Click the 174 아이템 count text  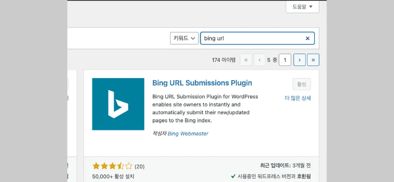pyautogui.click(x=223, y=60)
